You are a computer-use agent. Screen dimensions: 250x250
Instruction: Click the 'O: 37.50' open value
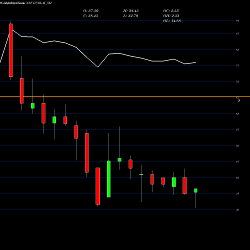click(91, 10)
